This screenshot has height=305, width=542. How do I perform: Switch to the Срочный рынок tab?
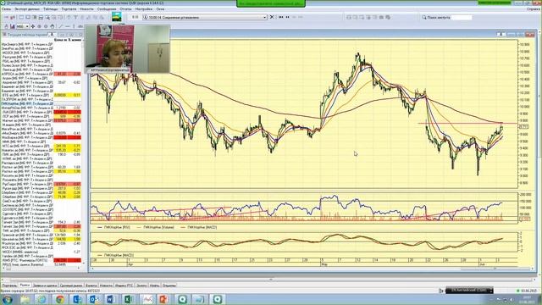[x=71, y=286]
